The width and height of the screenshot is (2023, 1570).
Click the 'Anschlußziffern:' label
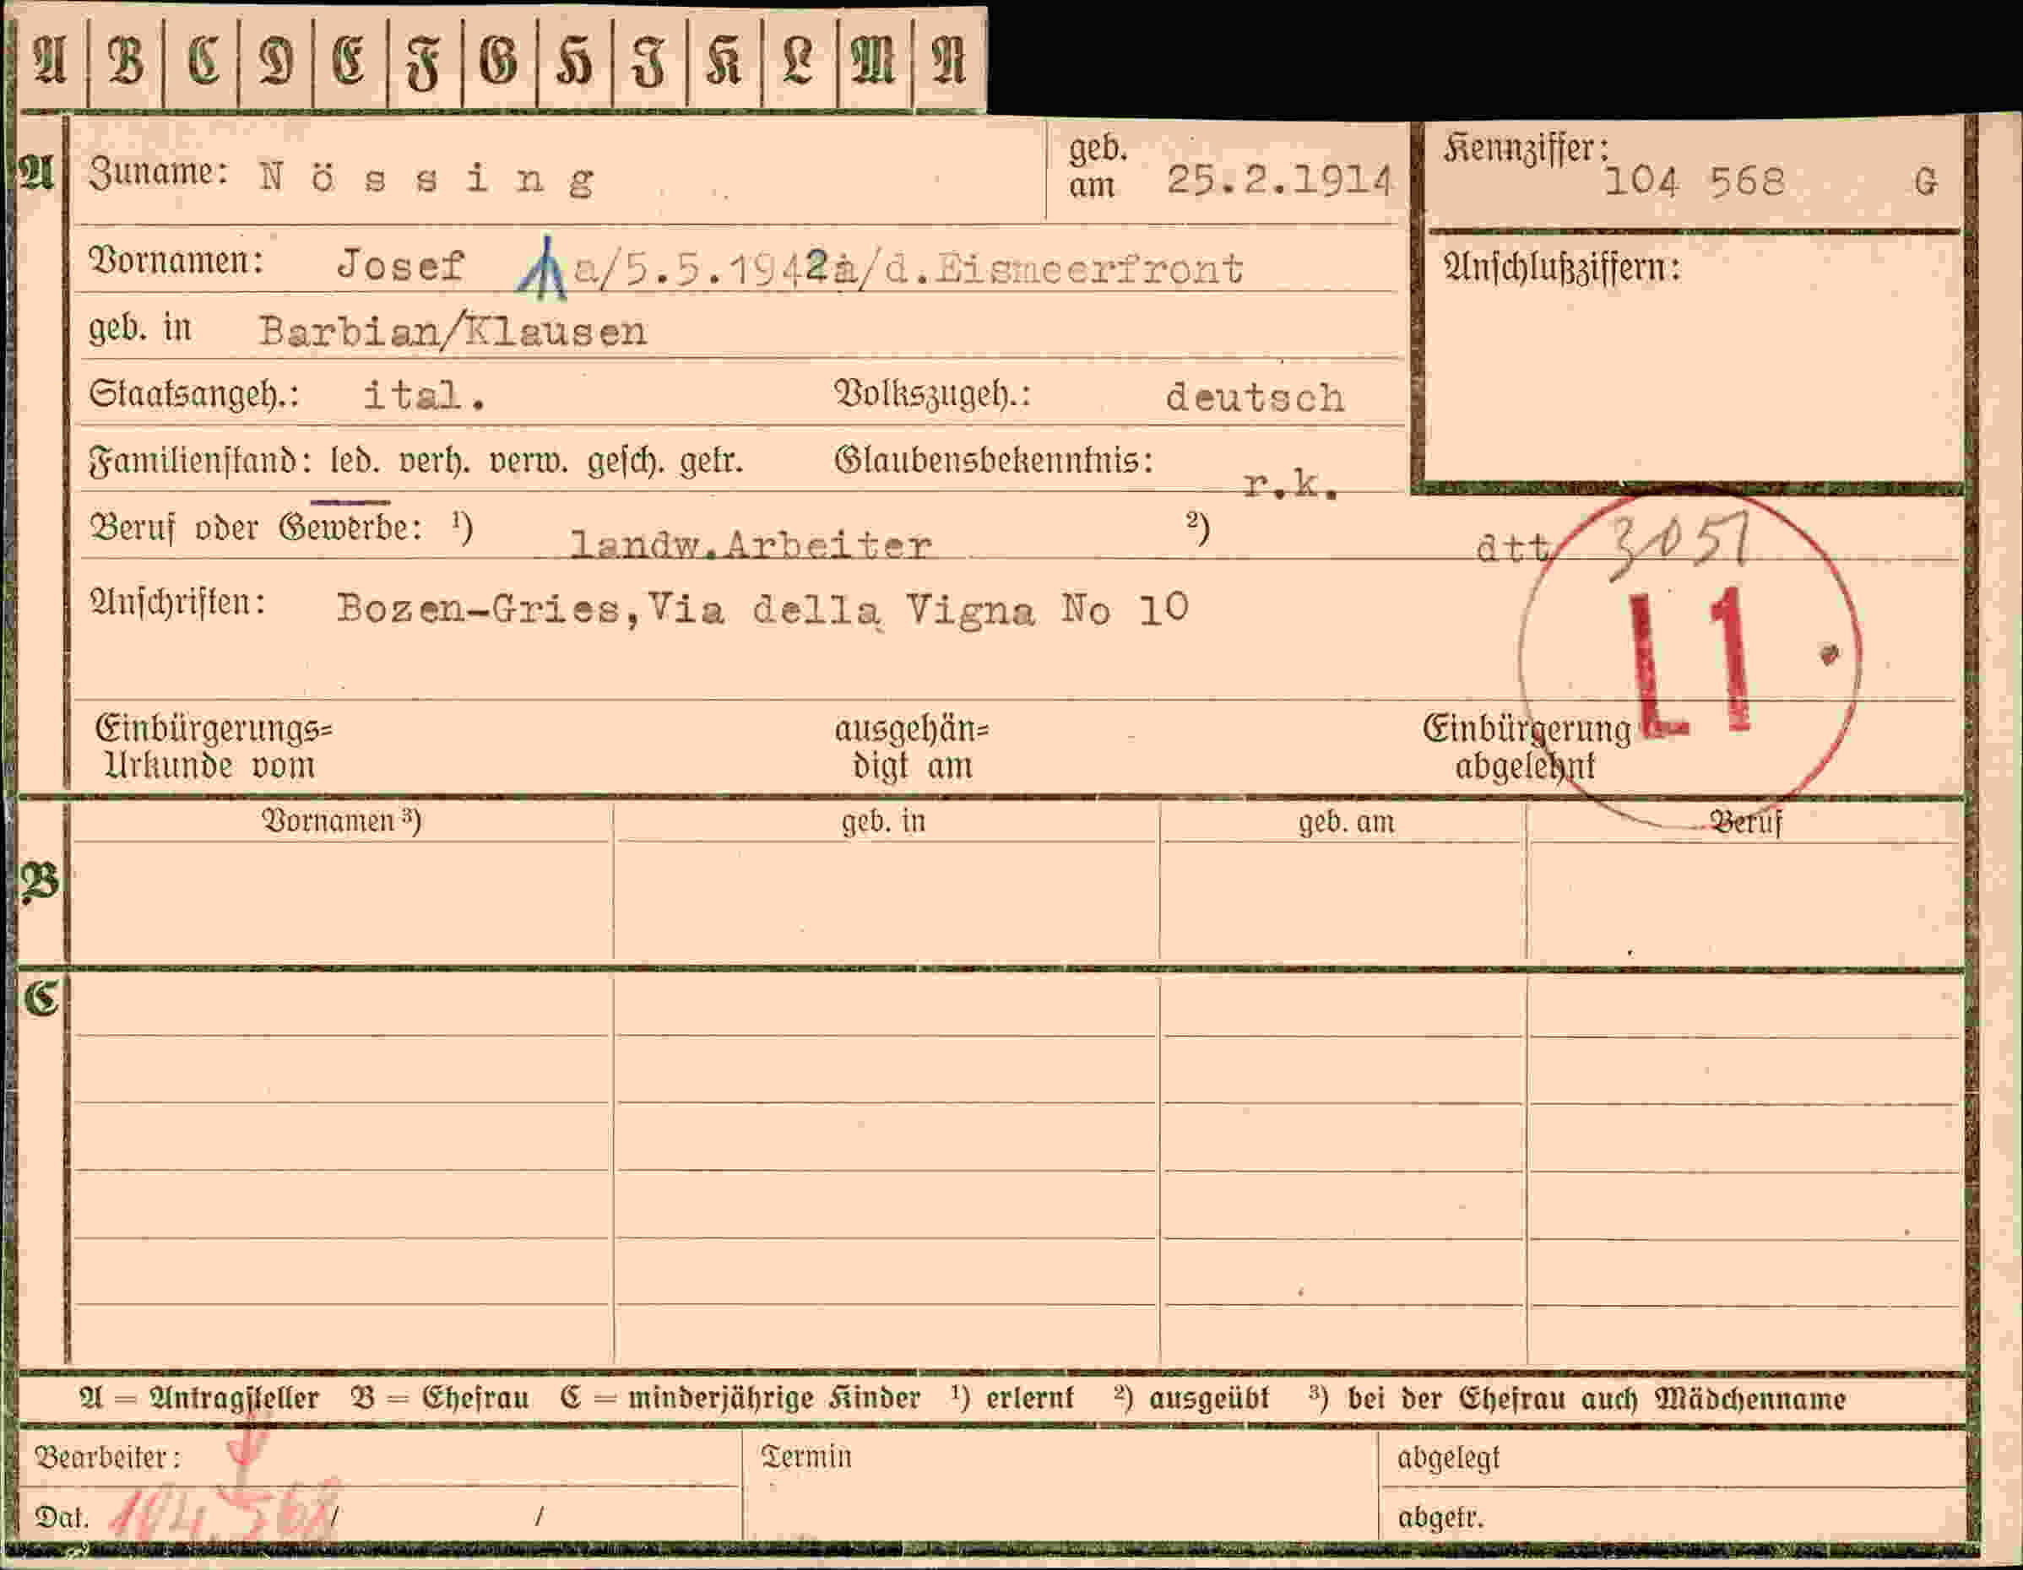1562,268
